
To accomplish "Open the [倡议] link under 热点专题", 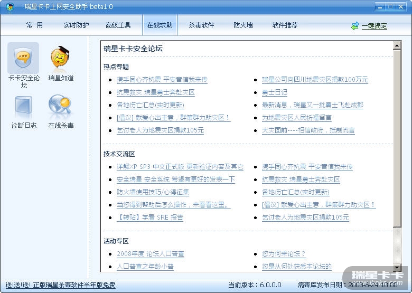I will pyautogui.click(x=173, y=118).
